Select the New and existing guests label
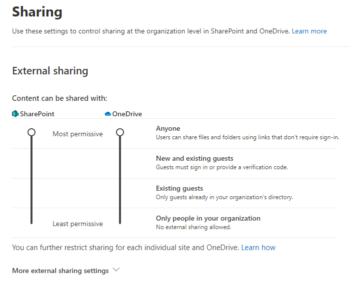Screen dimensions: 350x284 point(194,158)
